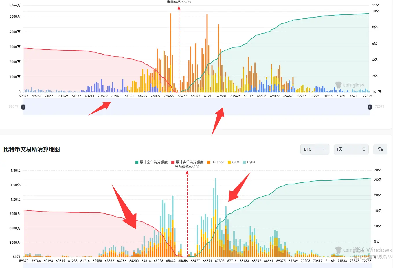This screenshot has width=393, height=268.
Task: Click the 69099 price label
Action: [275, 96]
